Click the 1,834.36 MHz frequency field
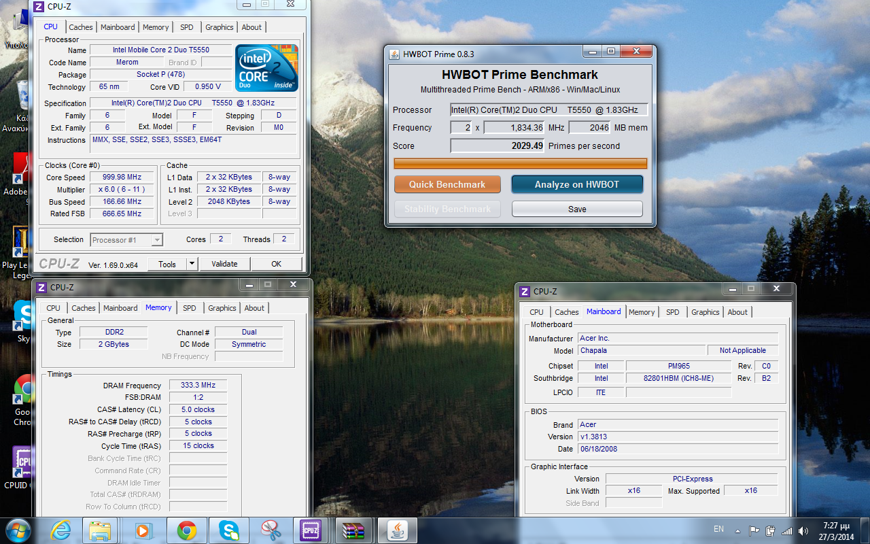The height and width of the screenshot is (544, 870). click(515, 127)
